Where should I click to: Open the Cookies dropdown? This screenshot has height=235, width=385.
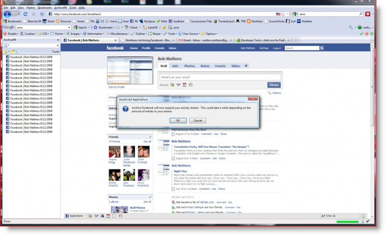(28, 34)
